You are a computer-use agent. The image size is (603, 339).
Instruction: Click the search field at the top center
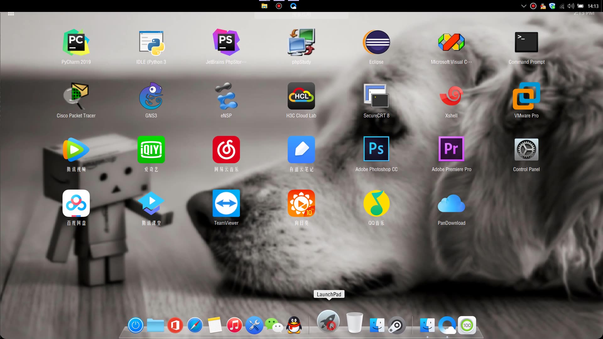[x=301, y=15]
